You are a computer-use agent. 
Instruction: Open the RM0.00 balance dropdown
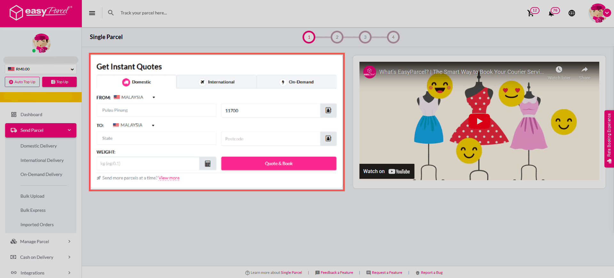pos(41,69)
